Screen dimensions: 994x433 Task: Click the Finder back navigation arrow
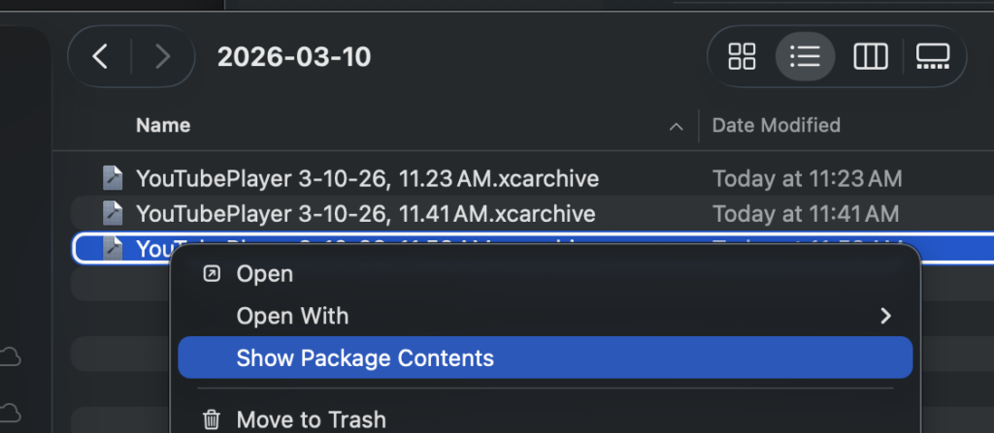(x=100, y=57)
